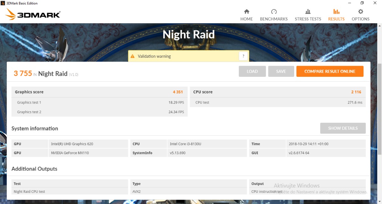Click the CPU score value 2 116

click(x=356, y=92)
